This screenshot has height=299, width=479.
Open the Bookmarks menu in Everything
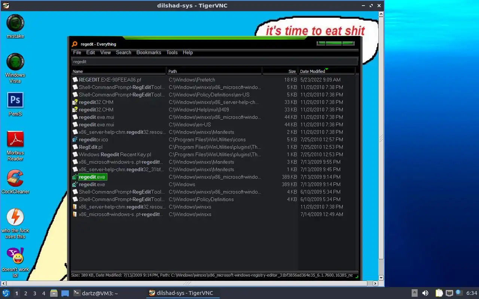click(149, 52)
